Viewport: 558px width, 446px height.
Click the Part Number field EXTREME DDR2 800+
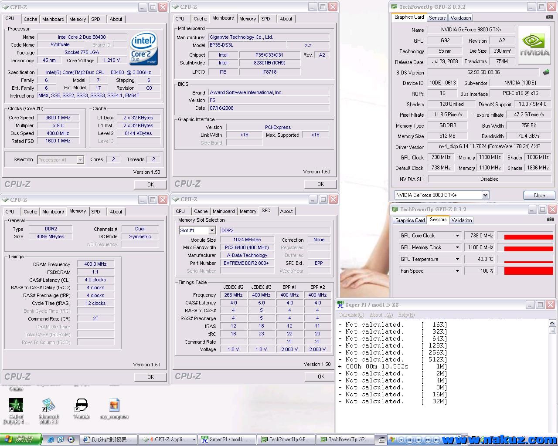(246, 264)
